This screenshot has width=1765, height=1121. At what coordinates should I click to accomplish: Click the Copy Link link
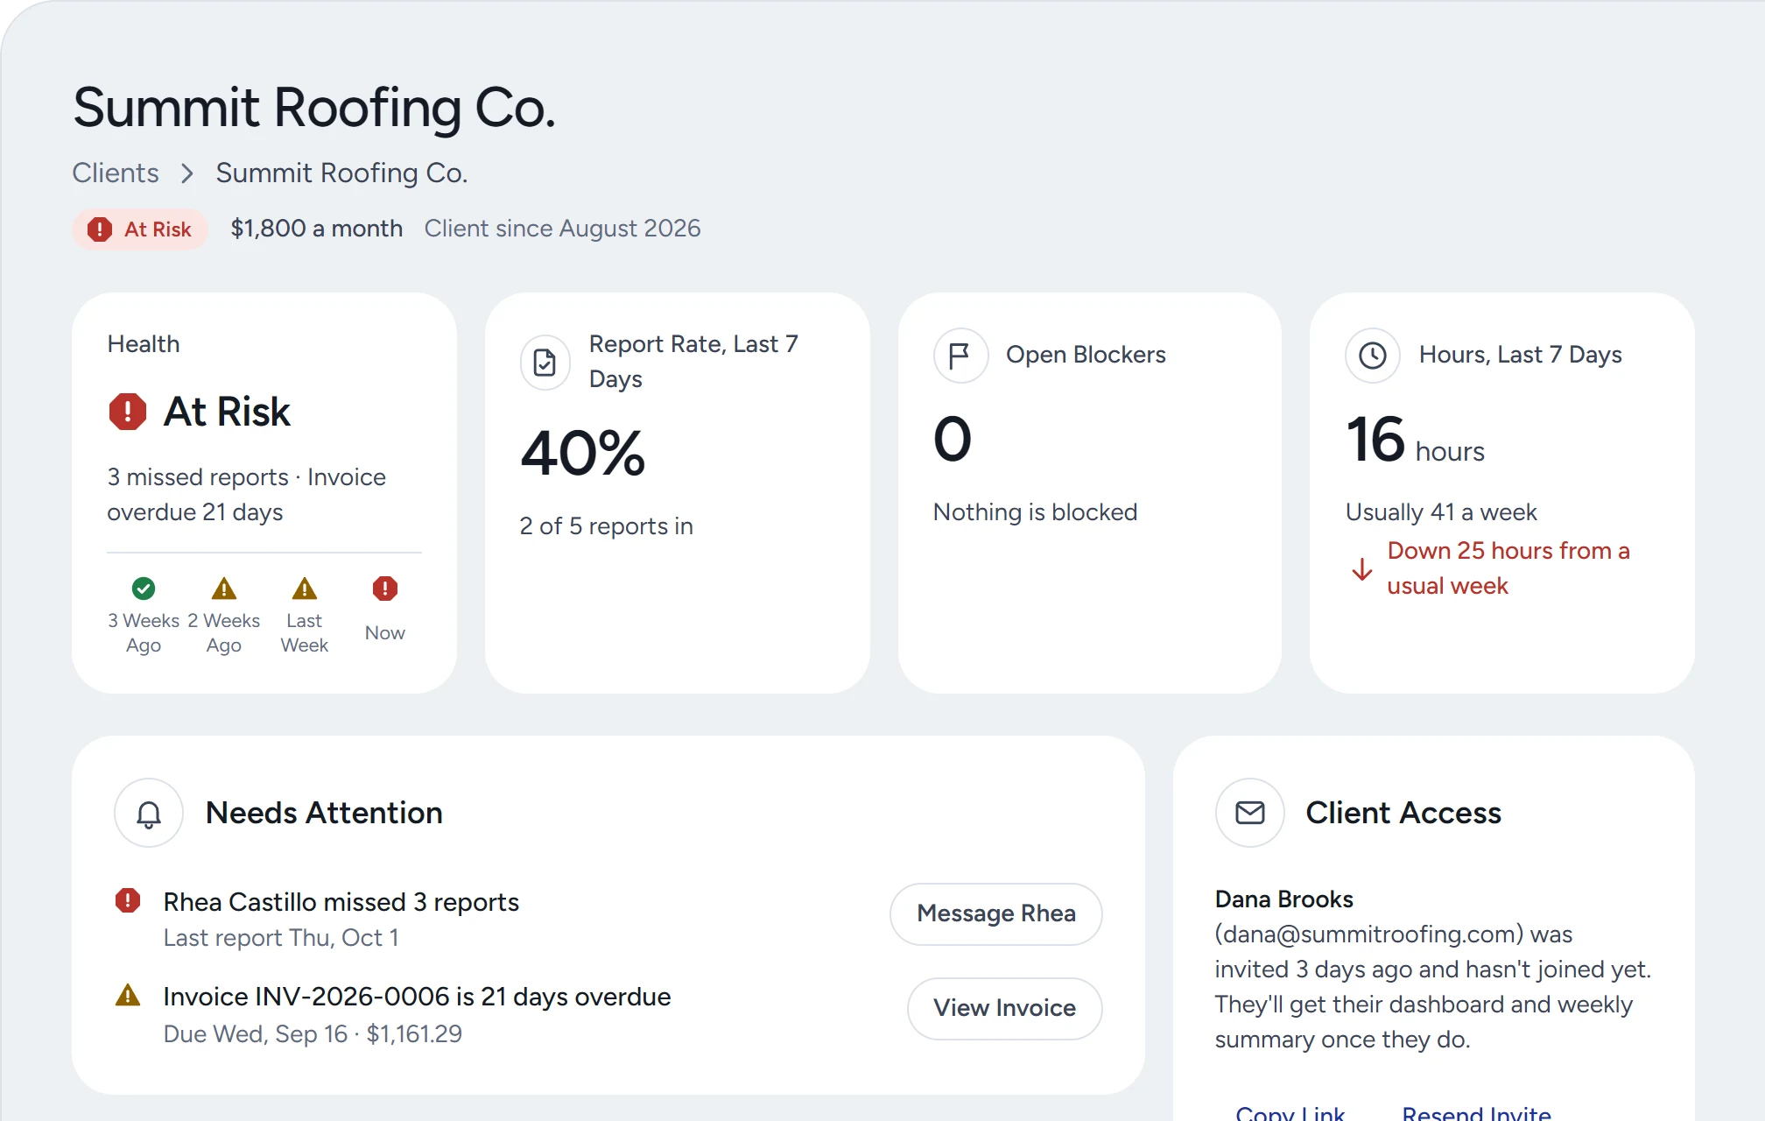(x=1290, y=1113)
